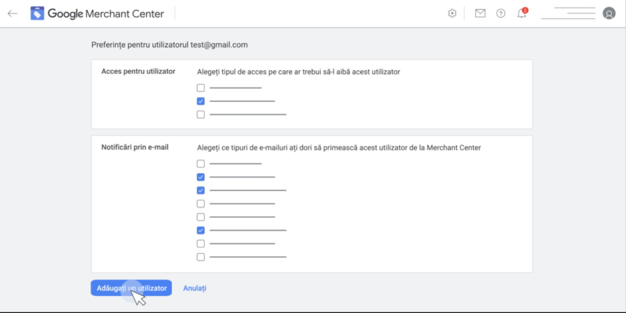Click the back arrow icon
The width and height of the screenshot is (626, 313).
12,13
